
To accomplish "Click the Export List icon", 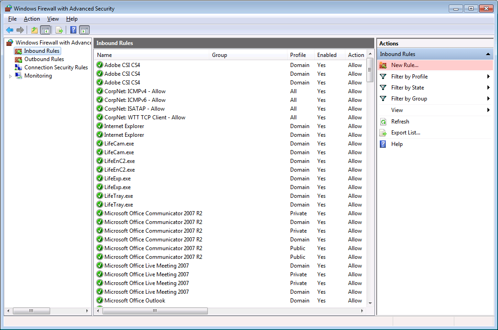I will 384,133.
